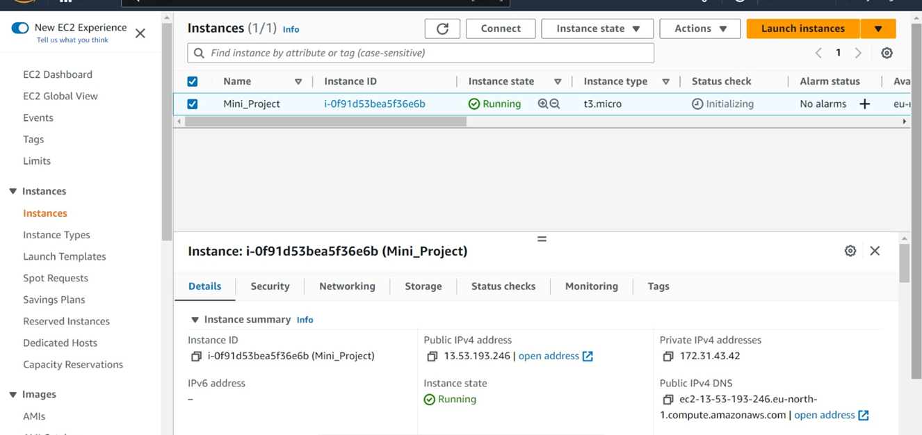Sort by Instance state column arrow

click(x=558, y=81)
